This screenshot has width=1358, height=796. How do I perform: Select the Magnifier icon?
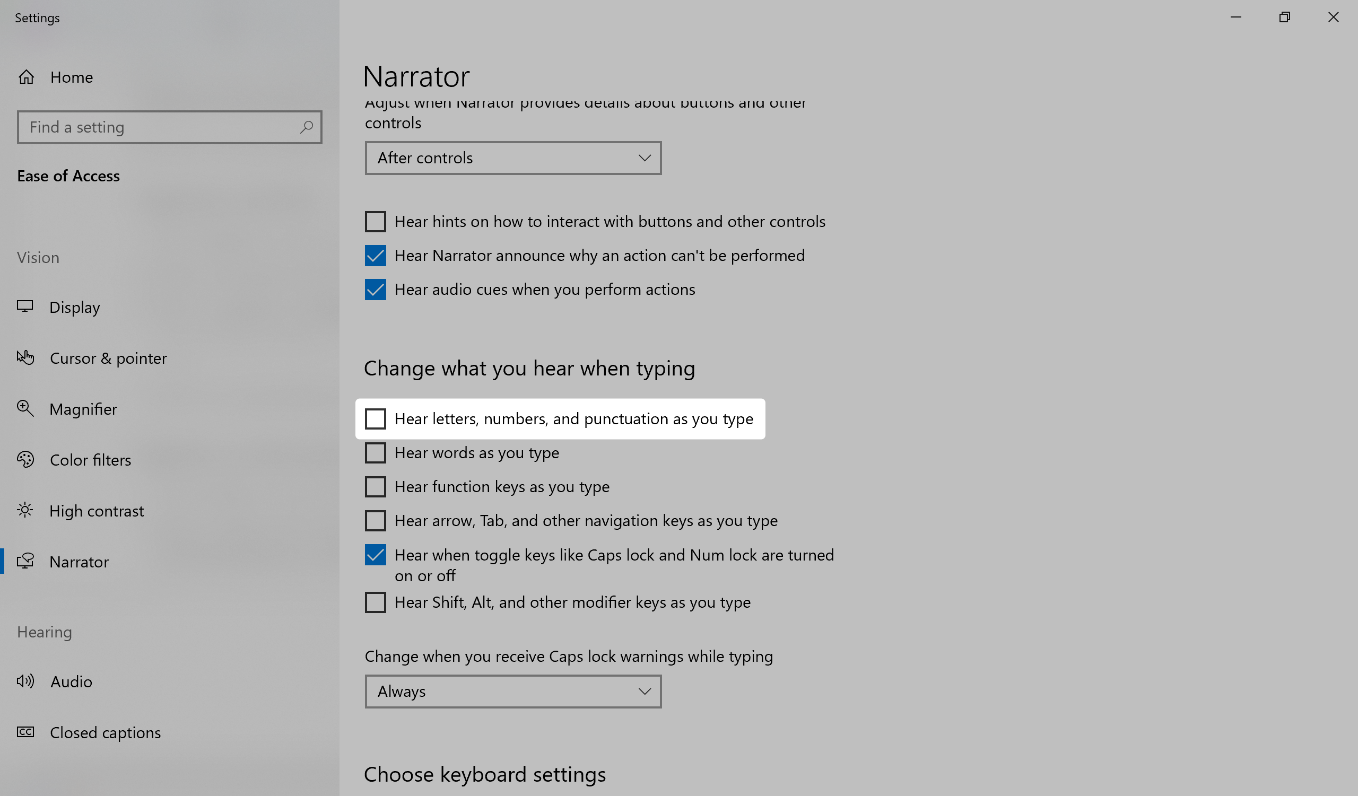(25, 409)
